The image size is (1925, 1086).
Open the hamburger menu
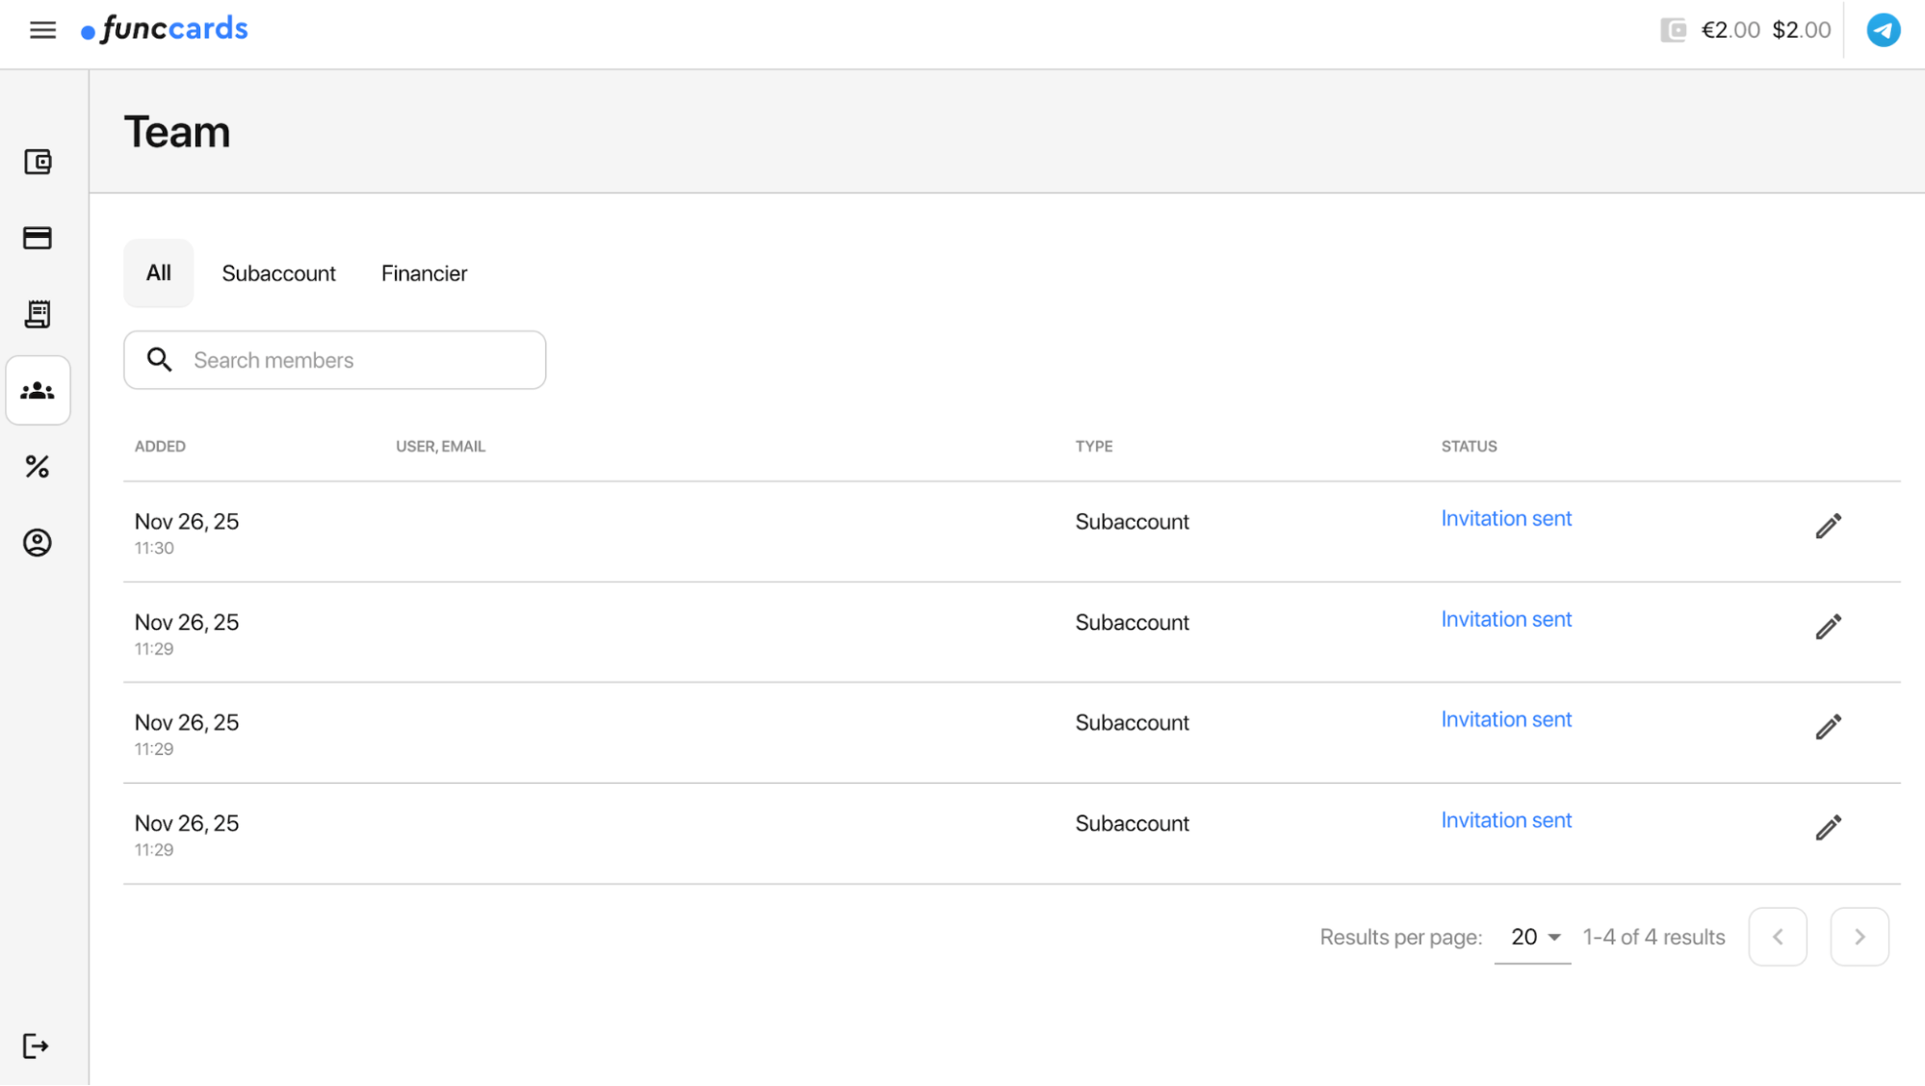pos(42,30)
